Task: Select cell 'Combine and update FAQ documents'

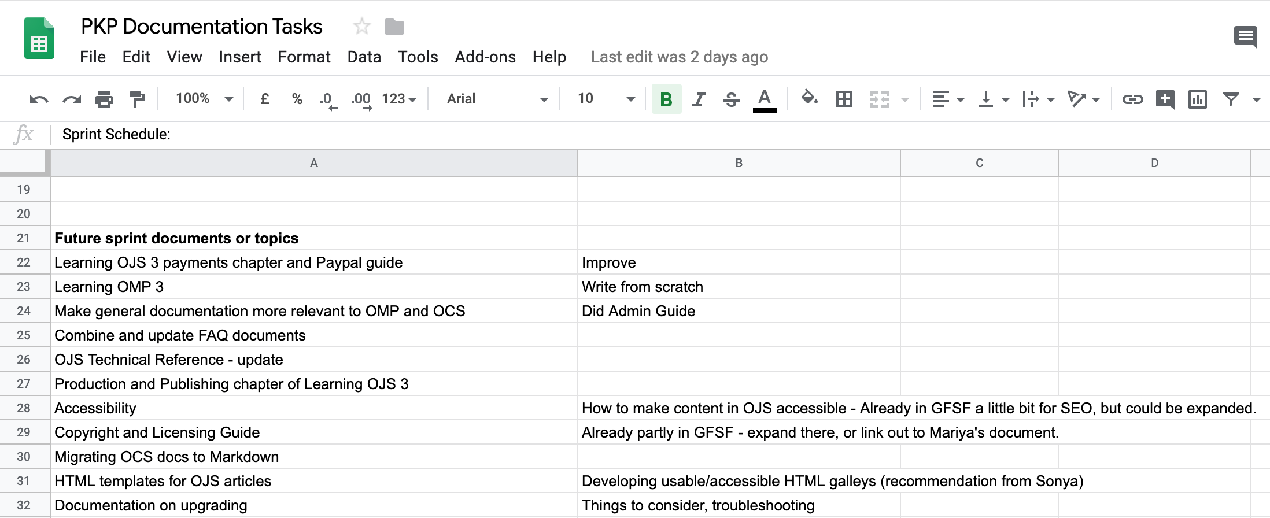Action: coord(314,335)
